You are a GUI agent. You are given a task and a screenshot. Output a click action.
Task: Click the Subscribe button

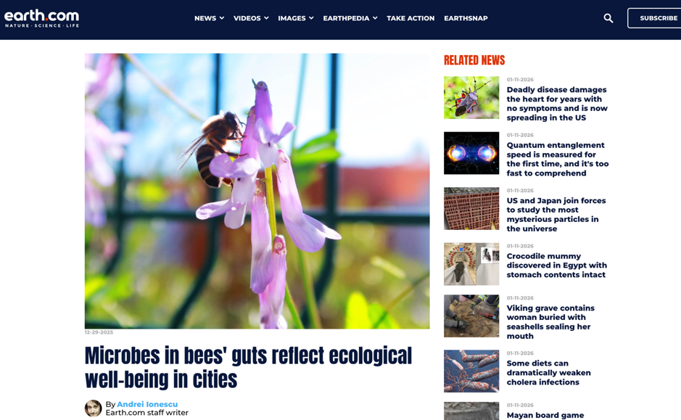click(654, 18)
